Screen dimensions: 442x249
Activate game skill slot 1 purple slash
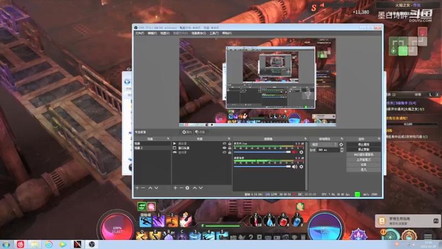pos(159,220)
